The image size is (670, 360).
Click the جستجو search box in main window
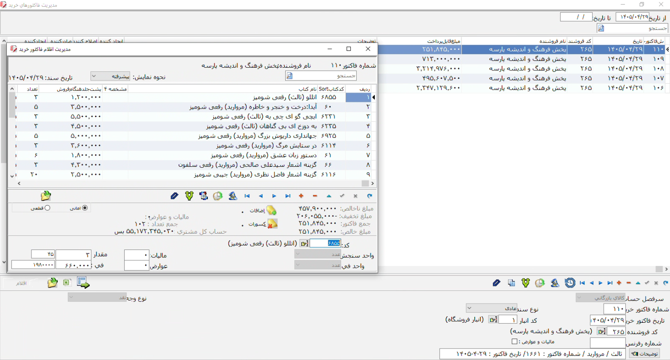point(633,28)
